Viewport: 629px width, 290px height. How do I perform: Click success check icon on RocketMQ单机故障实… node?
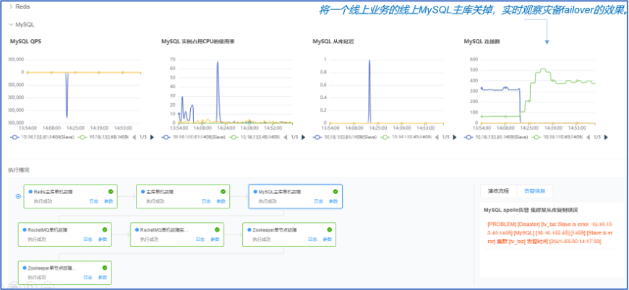point(217,229)
